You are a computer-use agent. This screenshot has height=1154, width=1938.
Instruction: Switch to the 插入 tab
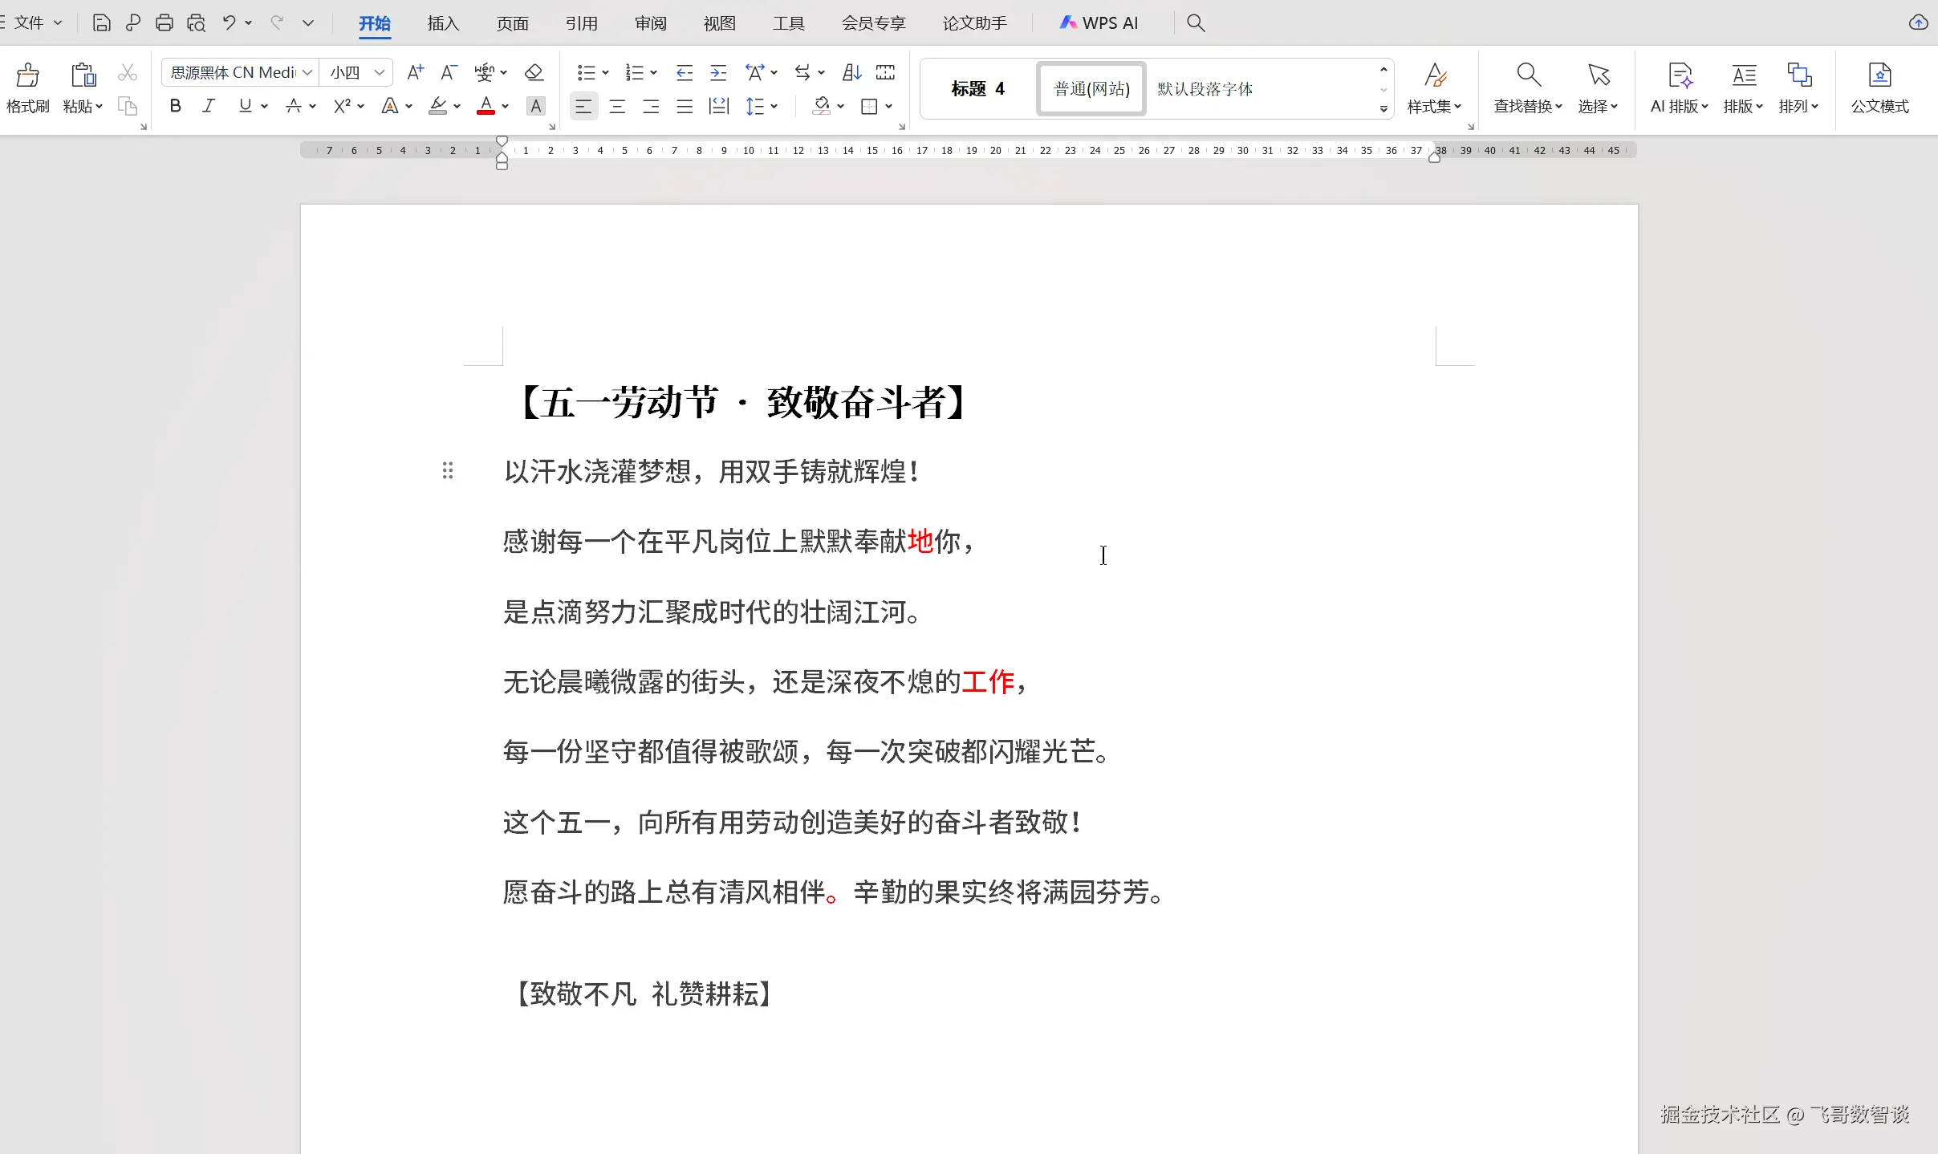[443, 22]
